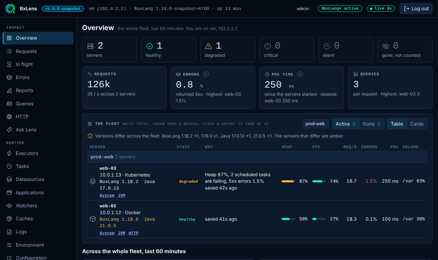The width and height of the screenshot is (438, 260).
Task: Click the BoxLang+ active badge
Action: point(340,9)
